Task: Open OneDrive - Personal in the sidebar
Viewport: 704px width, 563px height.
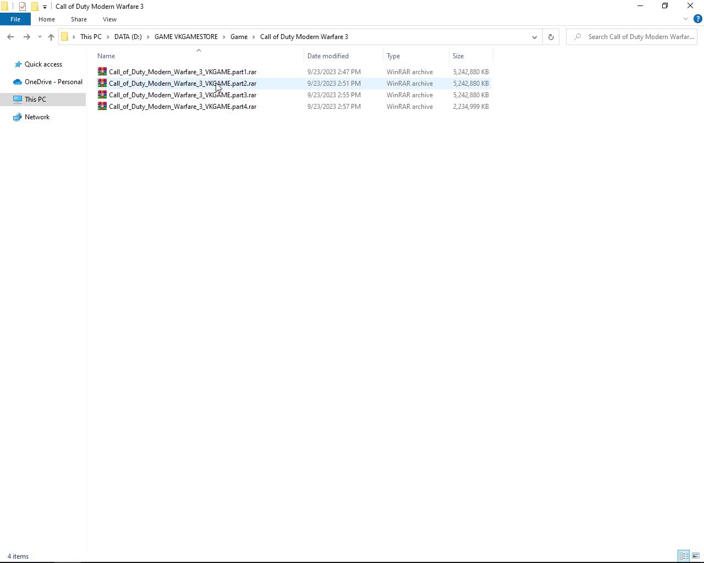Action: (x=53, y=81)
